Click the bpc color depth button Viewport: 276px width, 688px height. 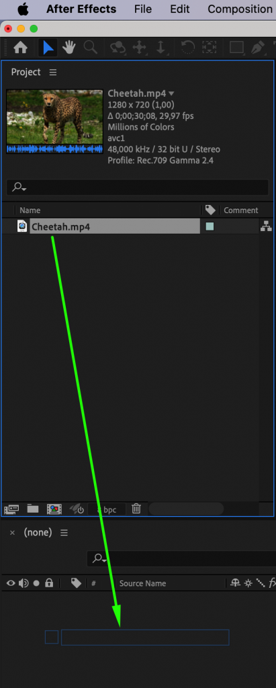(107, 509)
